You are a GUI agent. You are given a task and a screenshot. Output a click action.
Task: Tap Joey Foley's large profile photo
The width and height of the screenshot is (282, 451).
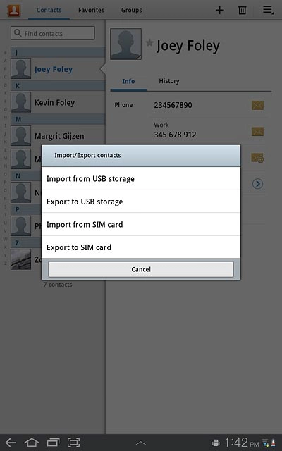click(125, 44)
